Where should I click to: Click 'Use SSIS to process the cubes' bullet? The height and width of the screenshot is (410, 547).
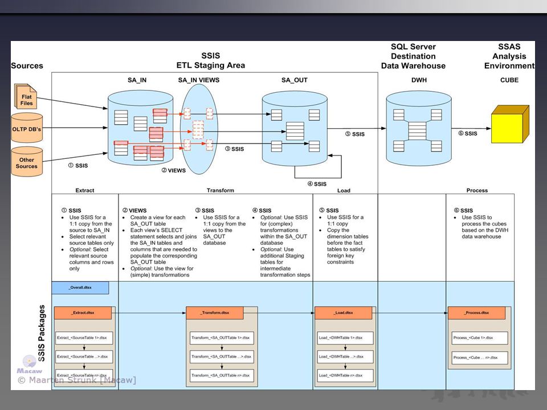(485, 227)
